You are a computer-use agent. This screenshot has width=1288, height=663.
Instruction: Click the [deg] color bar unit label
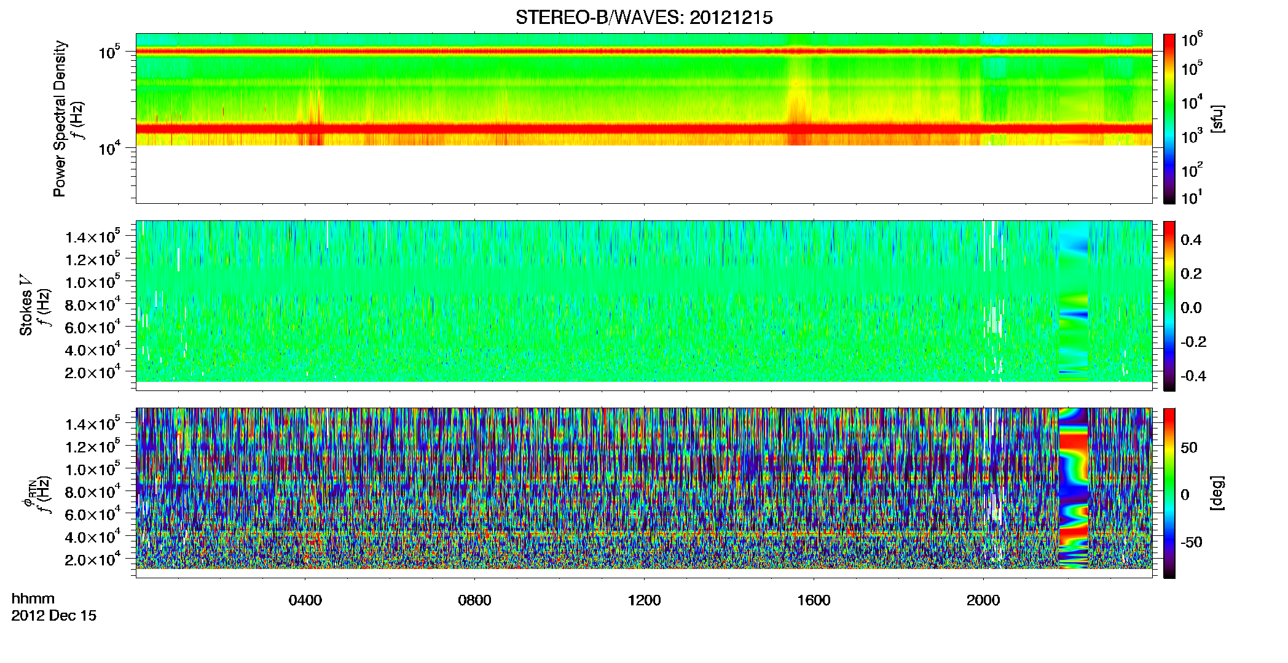tap(1217, 493)
